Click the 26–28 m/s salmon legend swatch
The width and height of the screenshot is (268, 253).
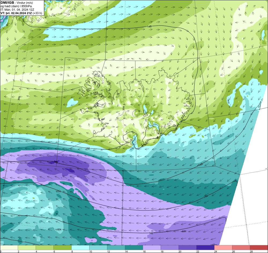click(x=241, y=248)
